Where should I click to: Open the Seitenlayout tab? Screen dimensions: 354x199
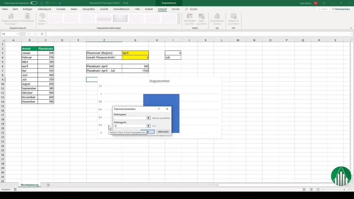click(x=45, y=9)
